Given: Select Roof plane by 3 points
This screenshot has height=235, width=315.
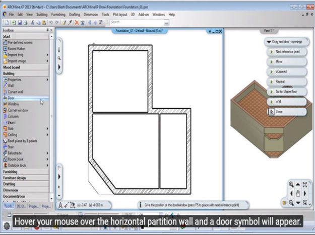Looking at the screenshot, I should click(x=22, y=140).
